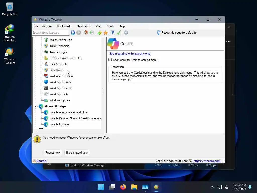The width and height of the screenshot is (257, 193).
Task: Click the green checkmark toolbar icon
Action: pos(119,32)
